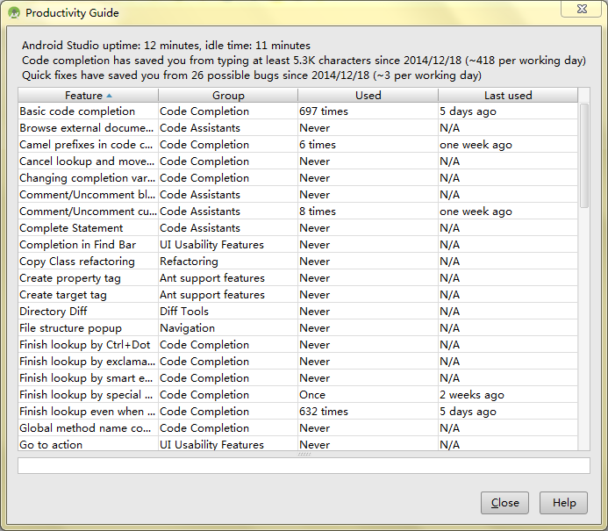Sort by the Group column header
This screenshot has height=531, width=608.
[x=228, y=96]
